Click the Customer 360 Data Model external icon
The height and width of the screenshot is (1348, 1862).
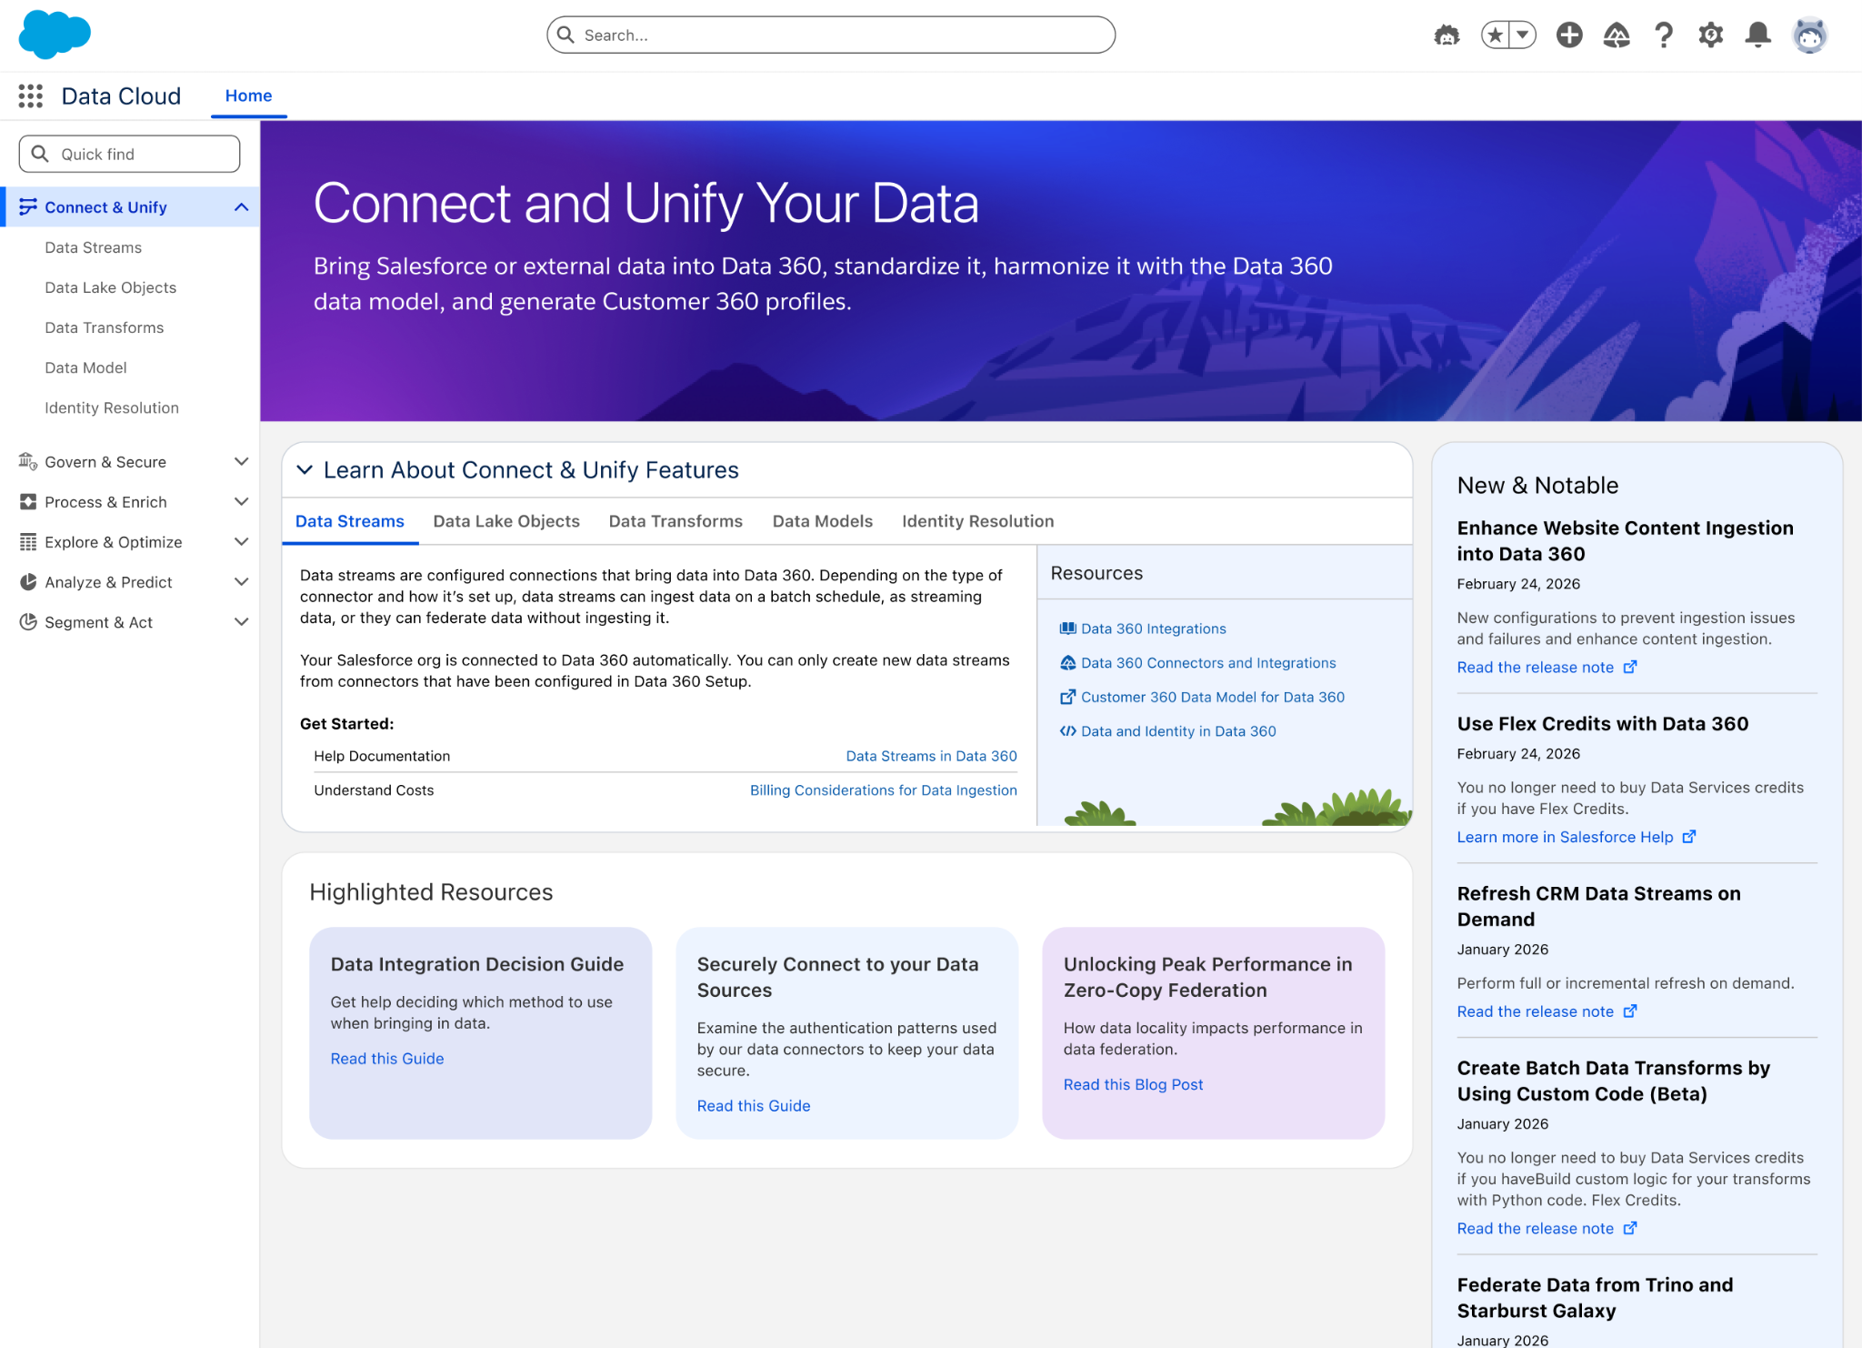click(1067, 697)
